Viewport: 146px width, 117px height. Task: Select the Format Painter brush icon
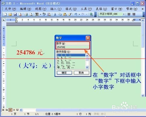[70, 14]
